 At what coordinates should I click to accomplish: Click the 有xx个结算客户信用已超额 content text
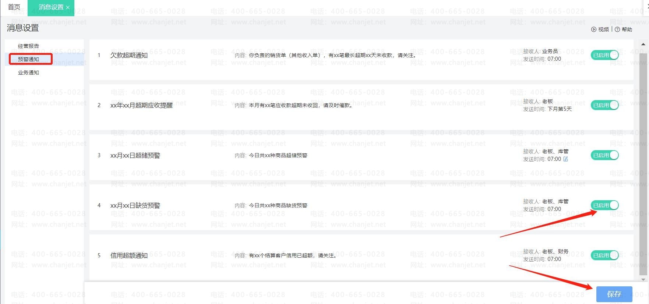click(293, 255)
